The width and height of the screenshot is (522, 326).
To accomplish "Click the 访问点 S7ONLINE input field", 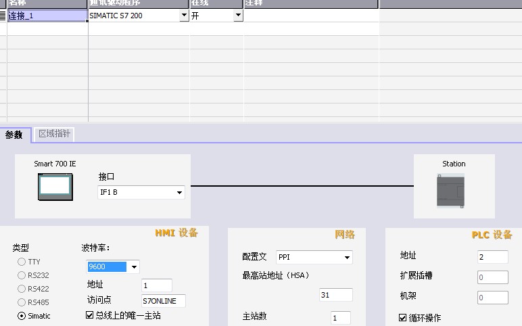I will (163, 301).
